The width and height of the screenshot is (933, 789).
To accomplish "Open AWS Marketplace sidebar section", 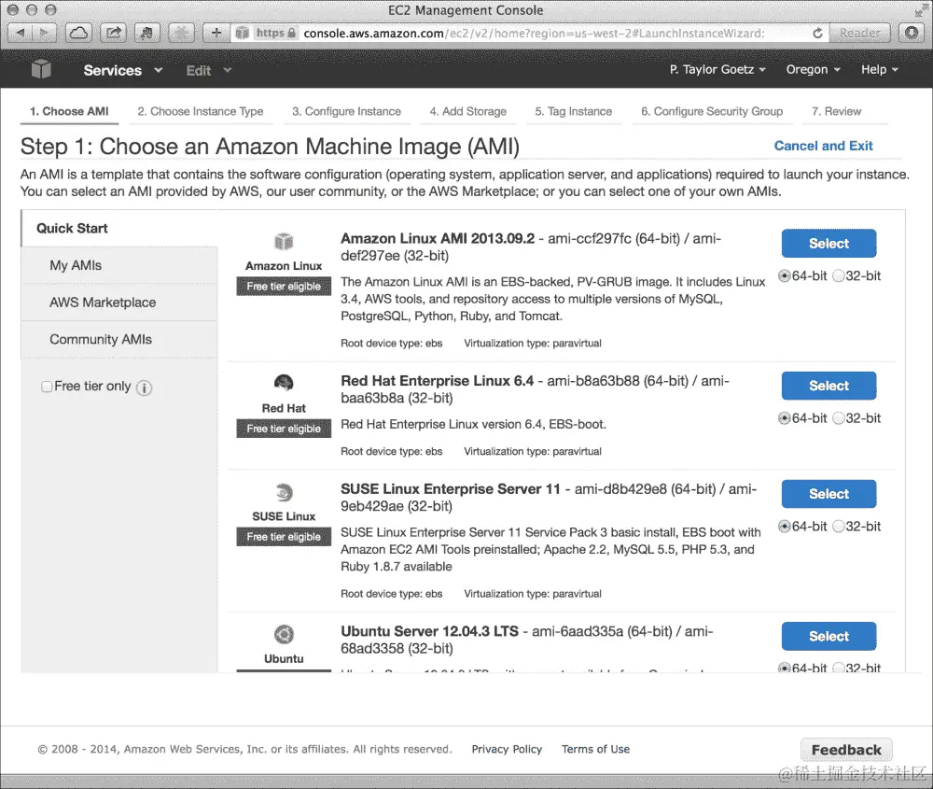I will tap(119, 303).
